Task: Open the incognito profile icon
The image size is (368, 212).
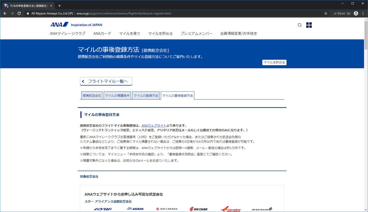Action: click(356, 13)
